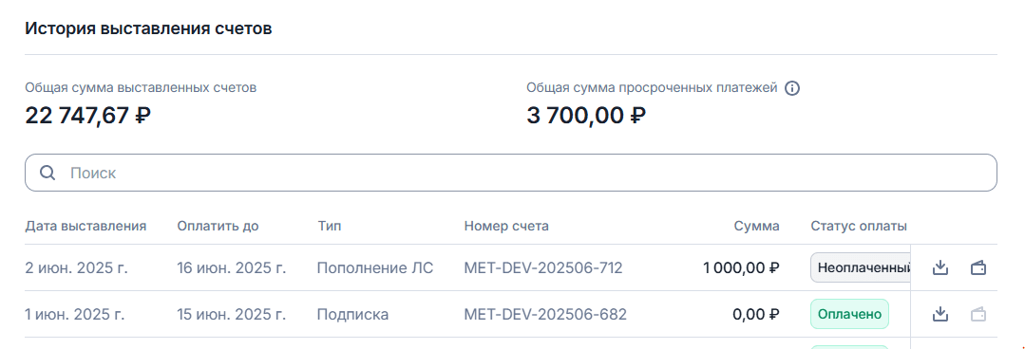This screenshot has width=1025, height=349.
Task: Sort by Оплатить до column header
Action: click(x=218, y=227)
